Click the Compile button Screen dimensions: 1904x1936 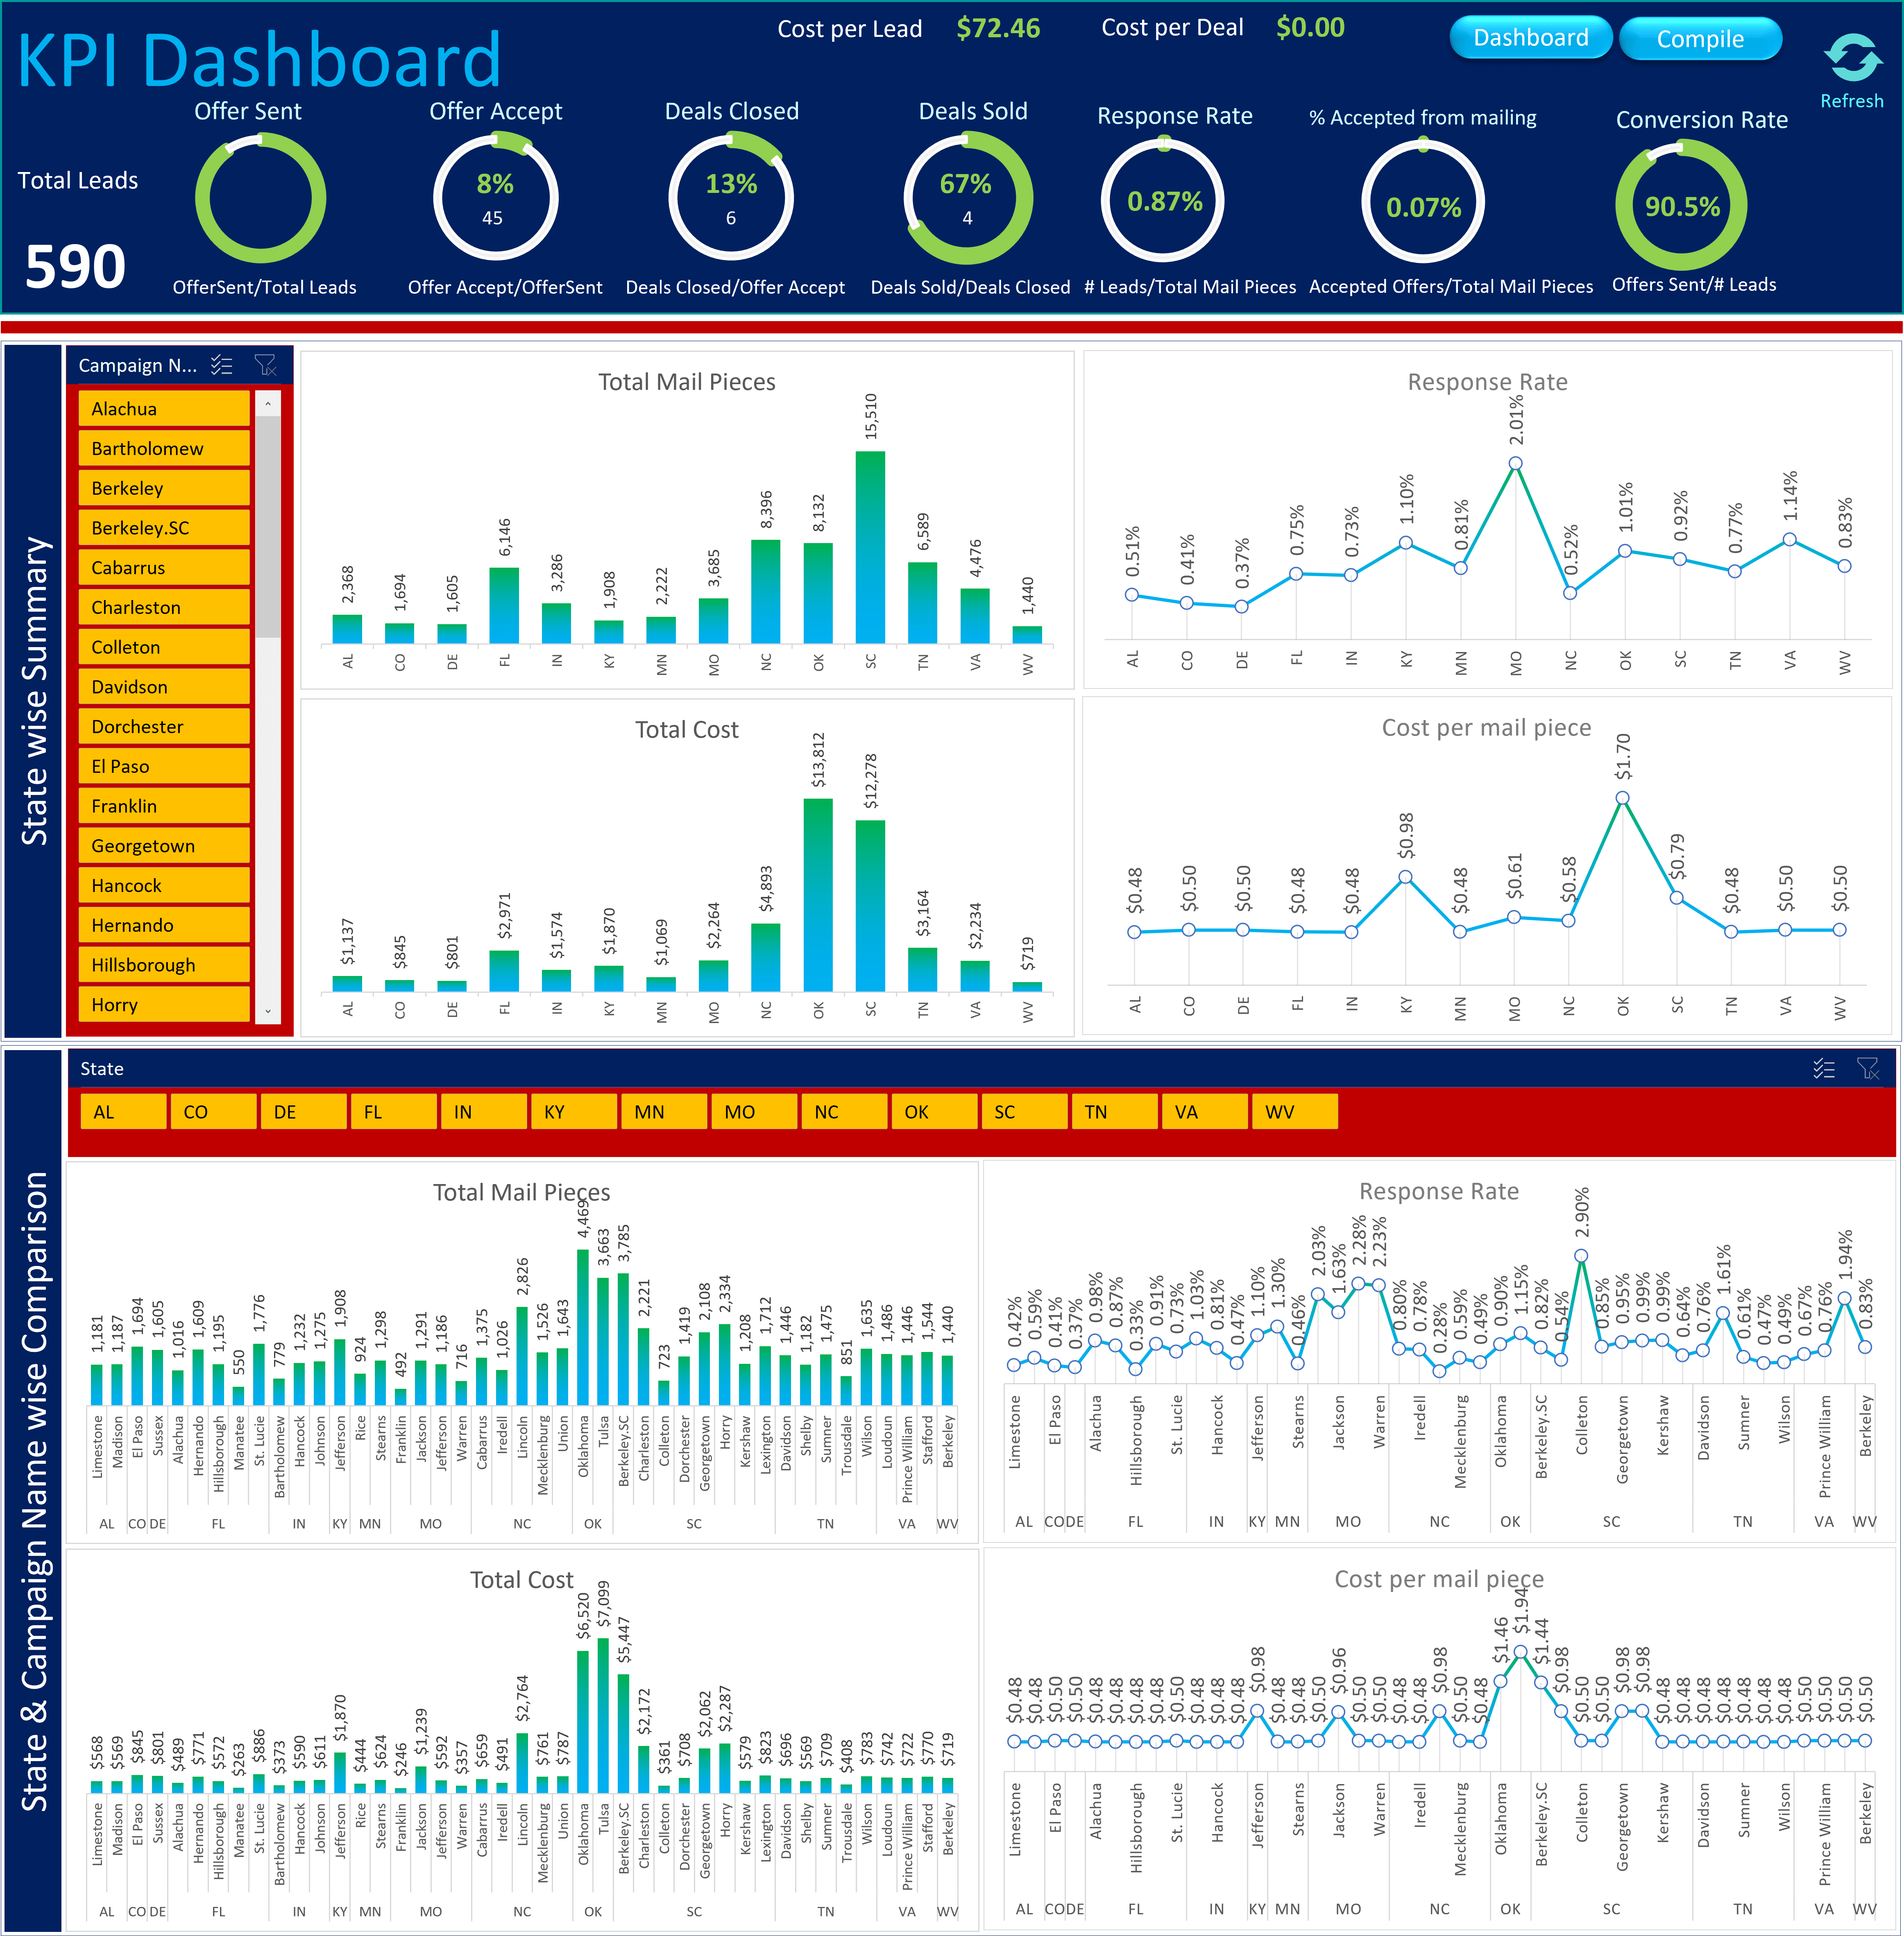(x=1700, y=39)
